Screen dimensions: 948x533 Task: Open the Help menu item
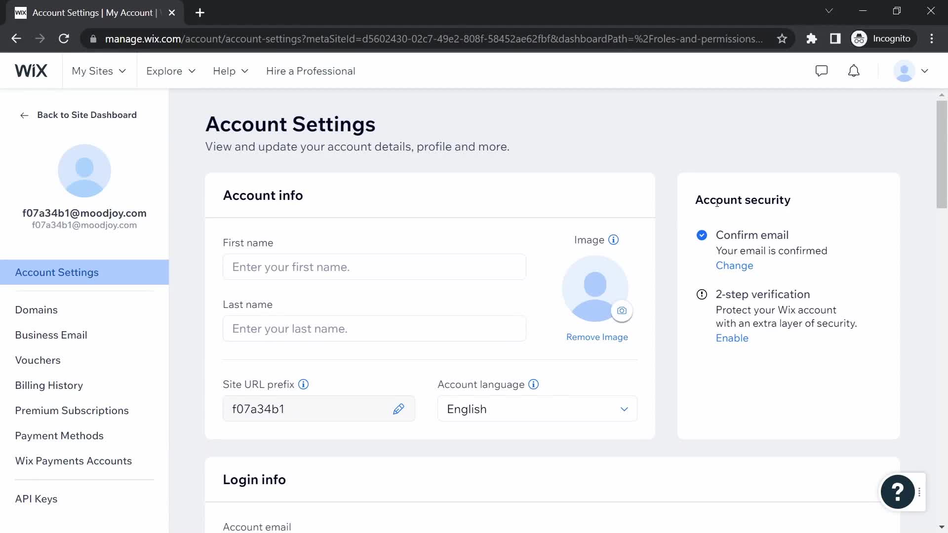point(231,71)
